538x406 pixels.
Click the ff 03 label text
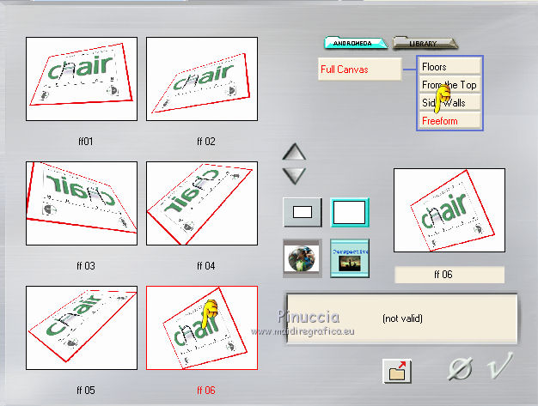[x=85, y=266]
